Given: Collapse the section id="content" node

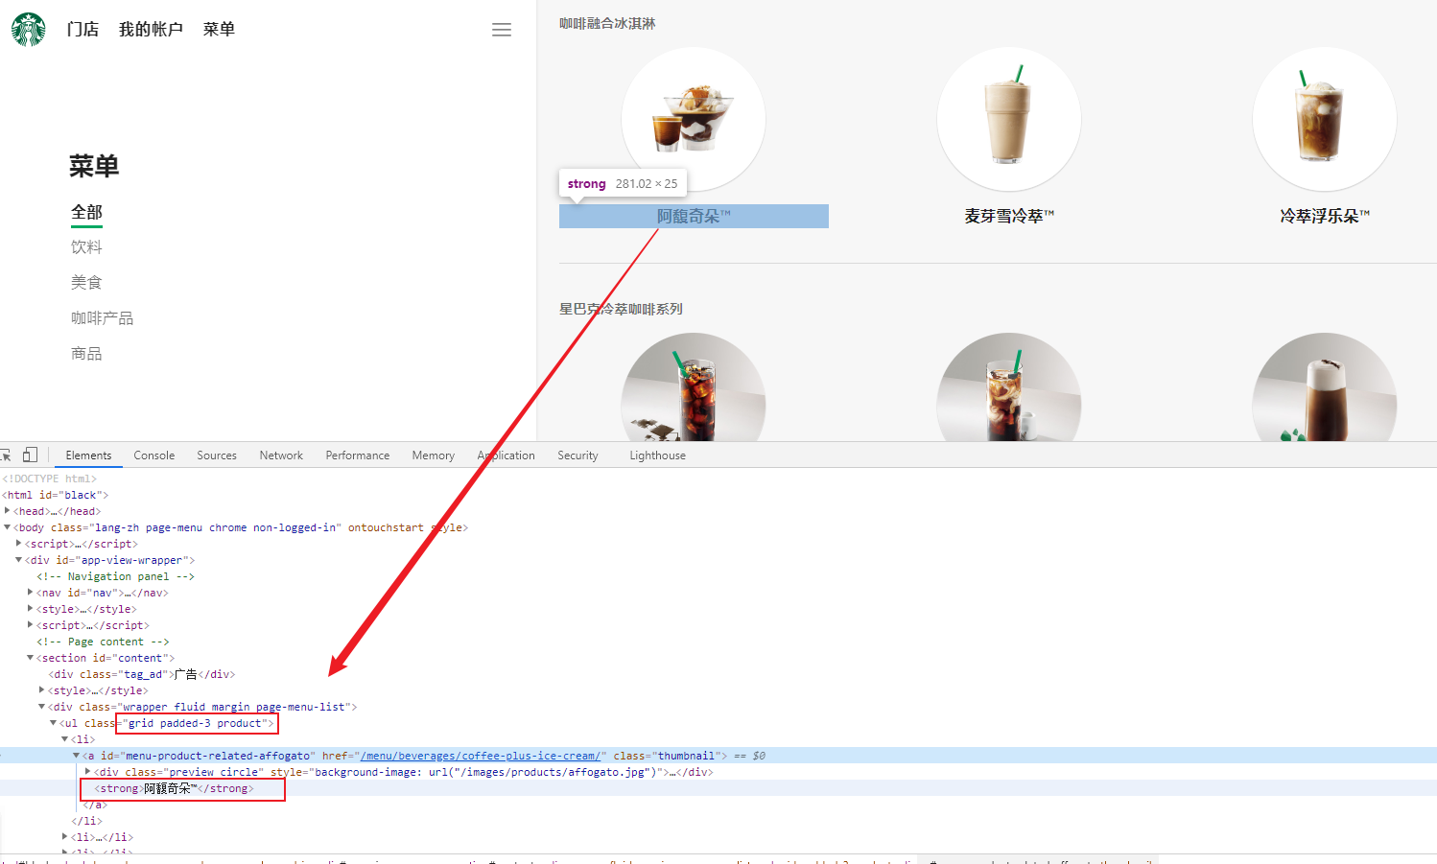Looking at the screenshot, I should (30, 658).
